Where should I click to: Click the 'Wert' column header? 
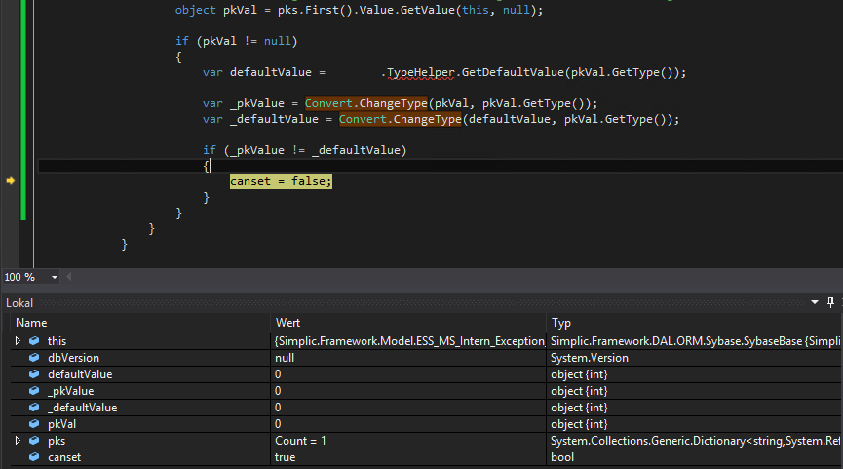(x=287, y=323)
